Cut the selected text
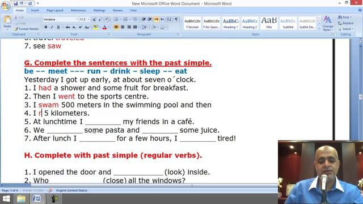 (x=19, y=18)
